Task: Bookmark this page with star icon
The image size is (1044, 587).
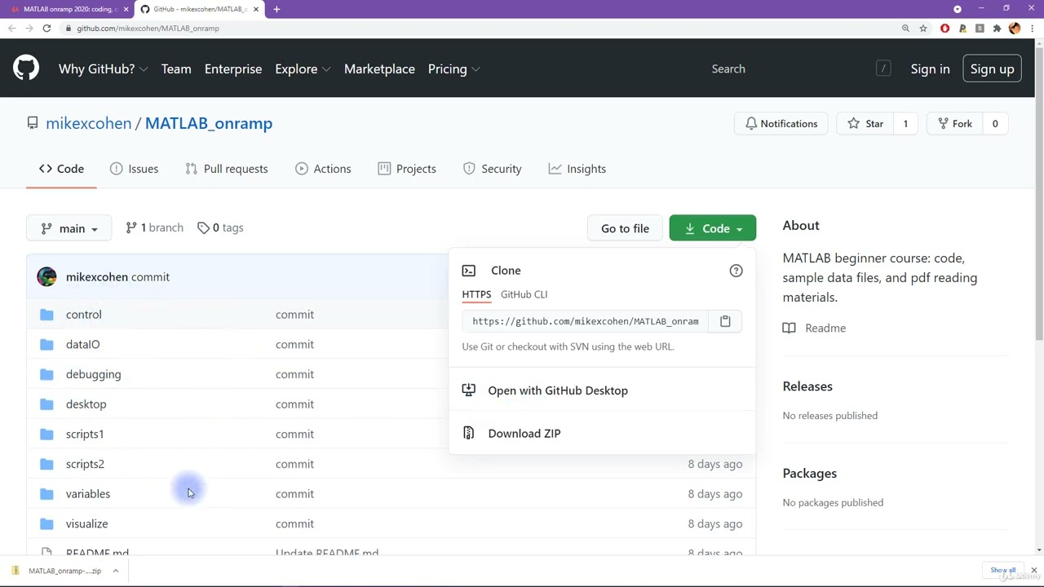Action: point(923,29)
